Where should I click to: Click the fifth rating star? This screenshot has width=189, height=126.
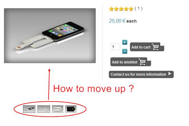point(131,9)
